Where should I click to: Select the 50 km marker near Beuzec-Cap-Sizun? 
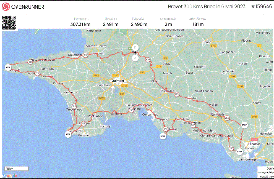coord(30,62)
